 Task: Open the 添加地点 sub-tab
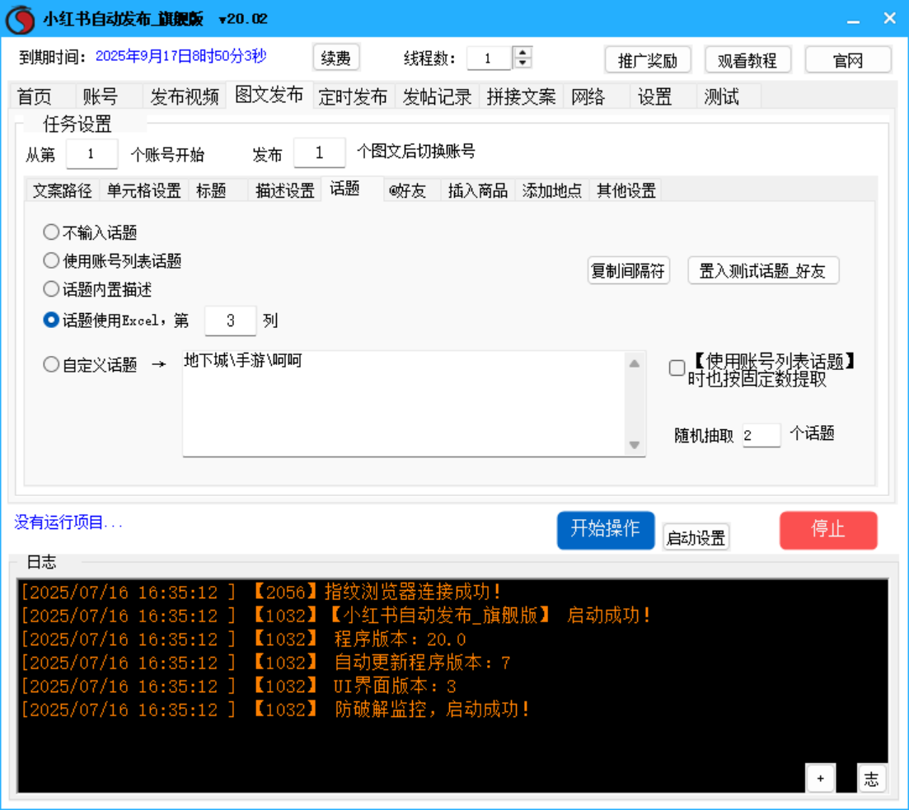pos(552,191)
